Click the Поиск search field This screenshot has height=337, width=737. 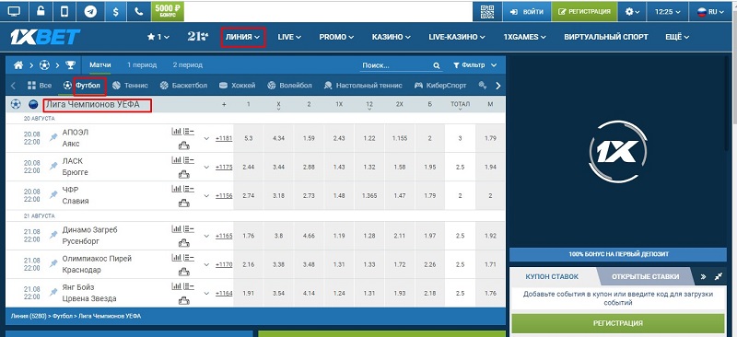[396, 65]
